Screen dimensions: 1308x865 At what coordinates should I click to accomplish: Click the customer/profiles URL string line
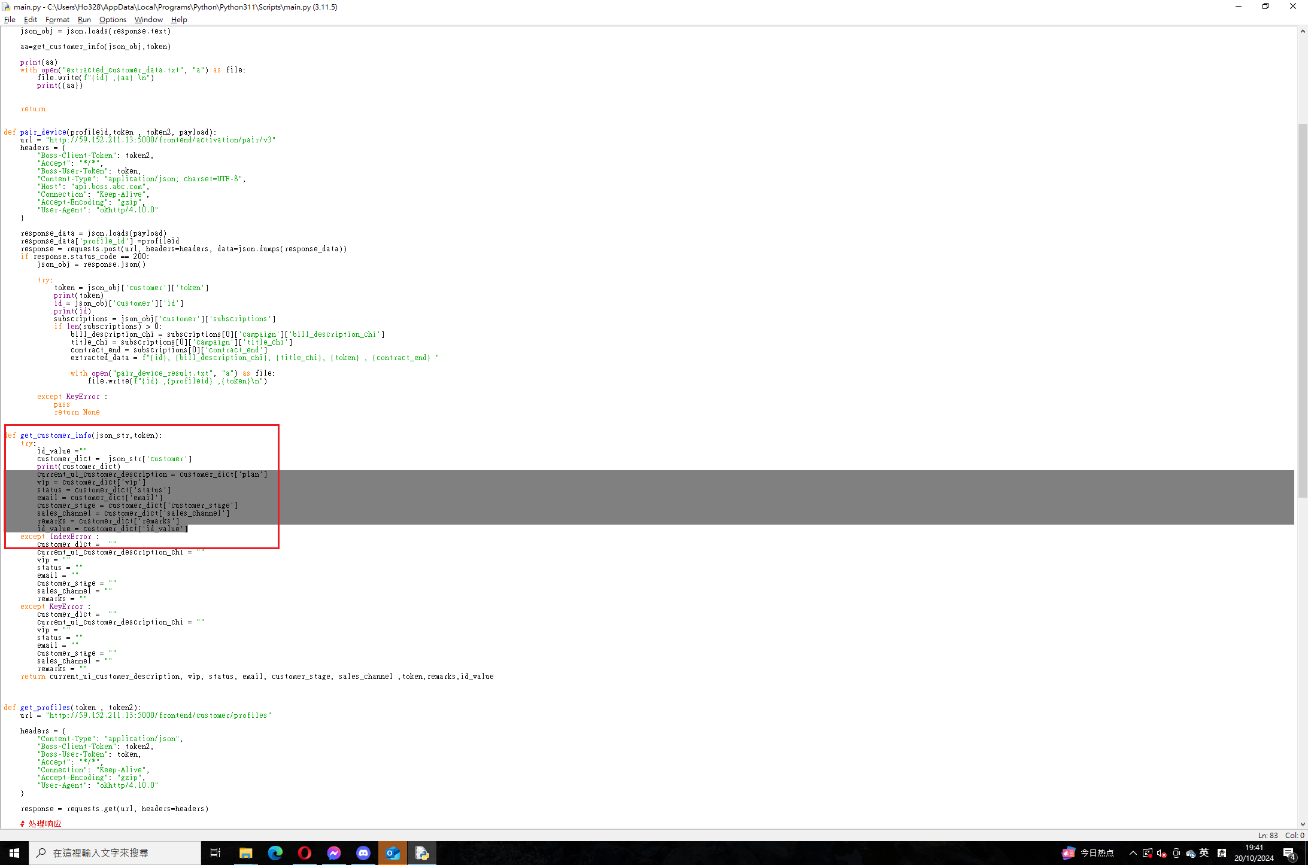coord(146,715)
